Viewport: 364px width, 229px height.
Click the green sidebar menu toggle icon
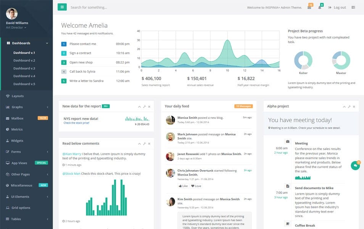point(62,7)
